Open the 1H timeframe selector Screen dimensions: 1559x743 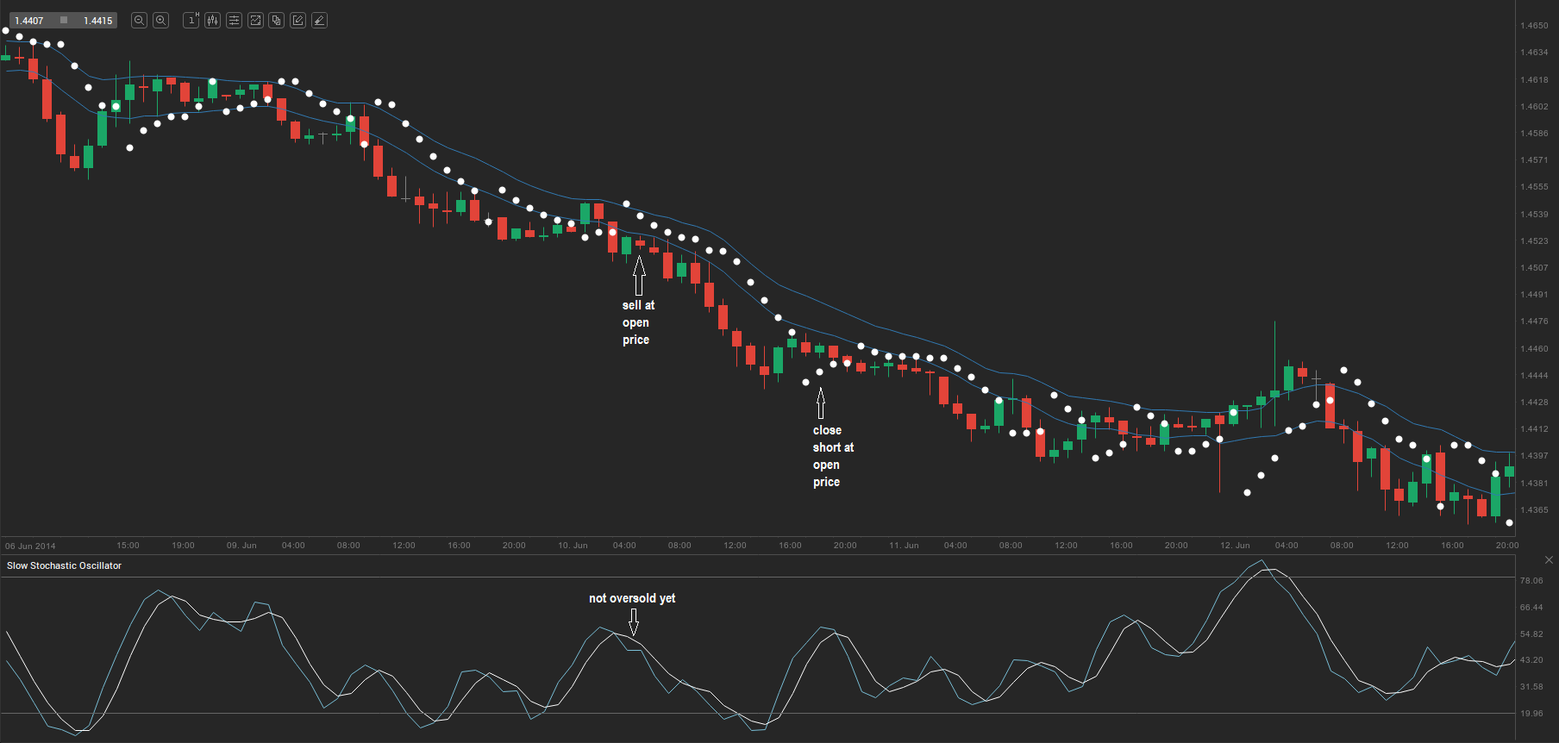click(191, 21)
